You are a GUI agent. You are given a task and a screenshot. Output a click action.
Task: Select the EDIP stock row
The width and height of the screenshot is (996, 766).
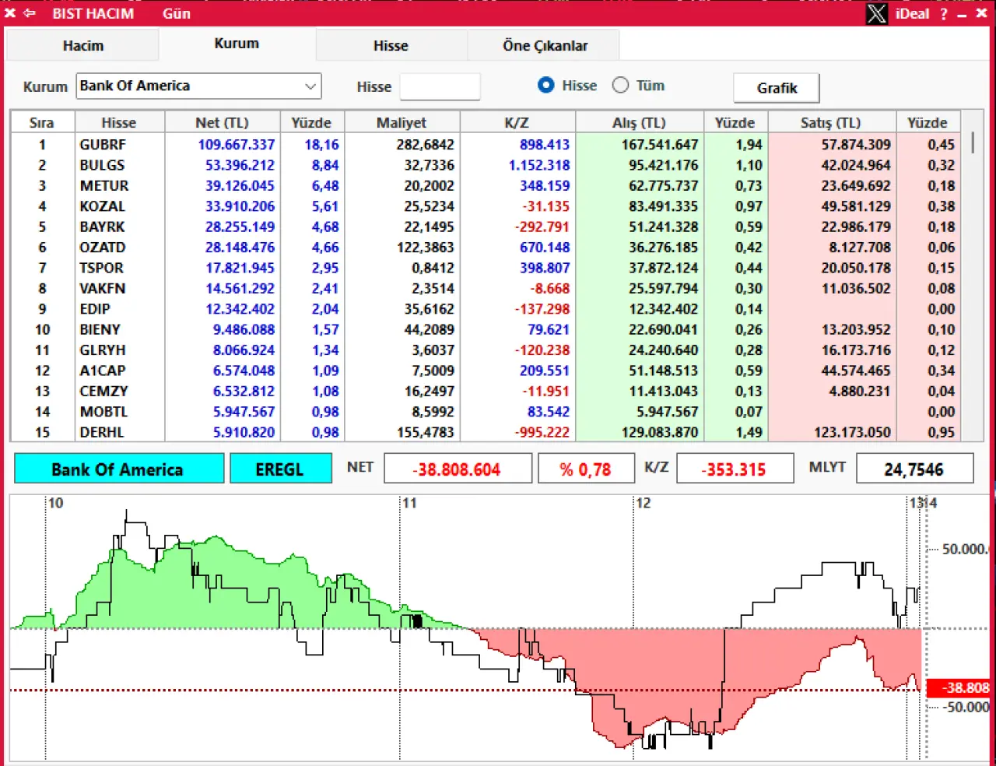pyautogui.click(x=486, y=309)
